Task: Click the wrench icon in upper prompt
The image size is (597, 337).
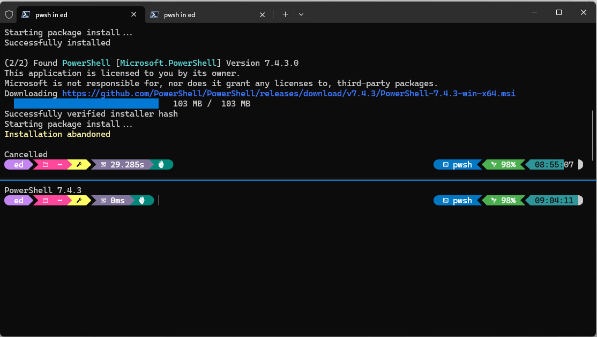Action: point(79,165)
